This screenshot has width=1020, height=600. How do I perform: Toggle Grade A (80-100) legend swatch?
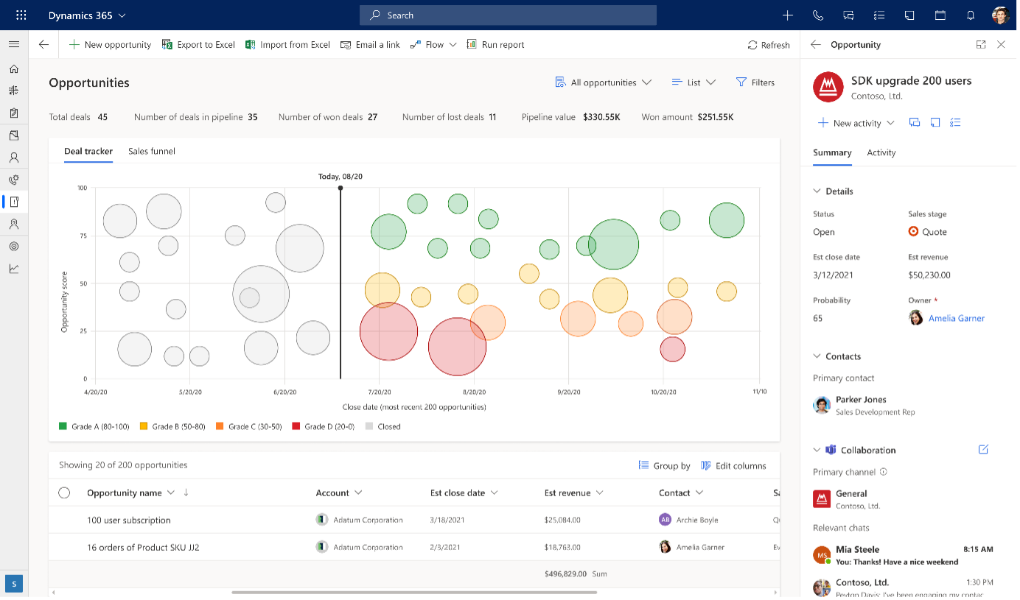pyautogui.click(x=63, y=426)
